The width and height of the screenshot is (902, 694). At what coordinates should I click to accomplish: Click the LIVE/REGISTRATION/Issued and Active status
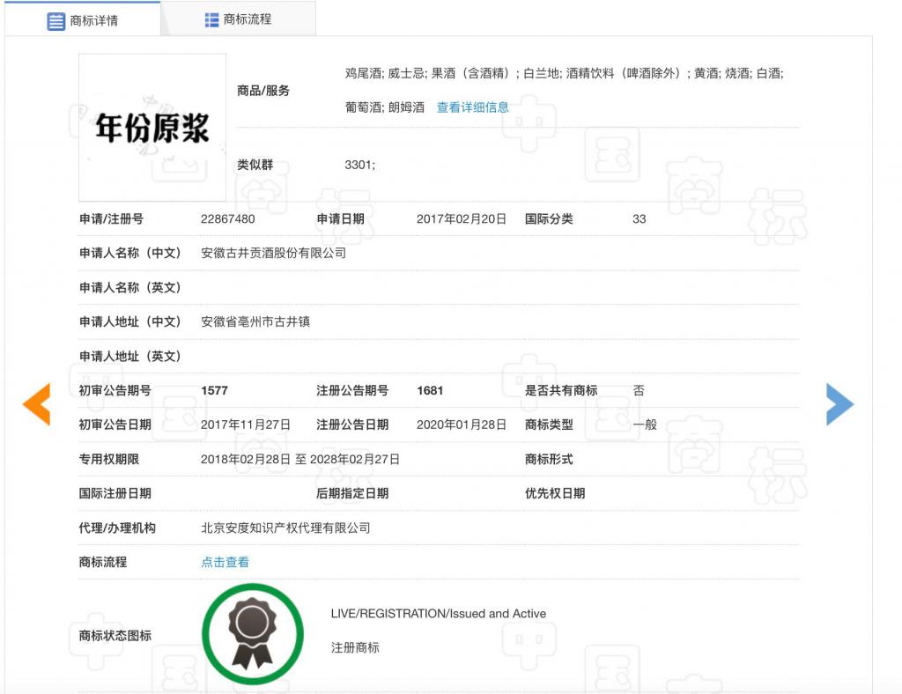coord(439,614)
